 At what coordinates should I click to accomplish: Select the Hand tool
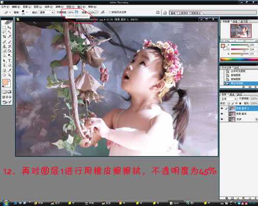coord(5,75)
